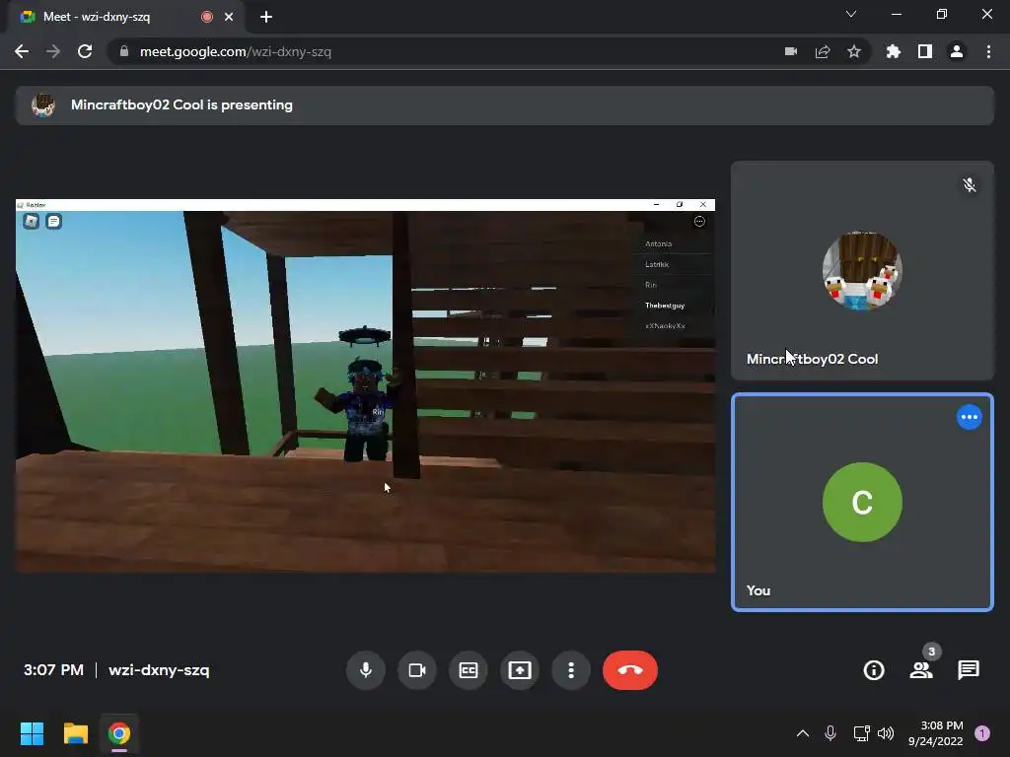Click Roblox more options circle in shared screen
The height and width of the screenshot is (757, 1010).
click(699, 222)
